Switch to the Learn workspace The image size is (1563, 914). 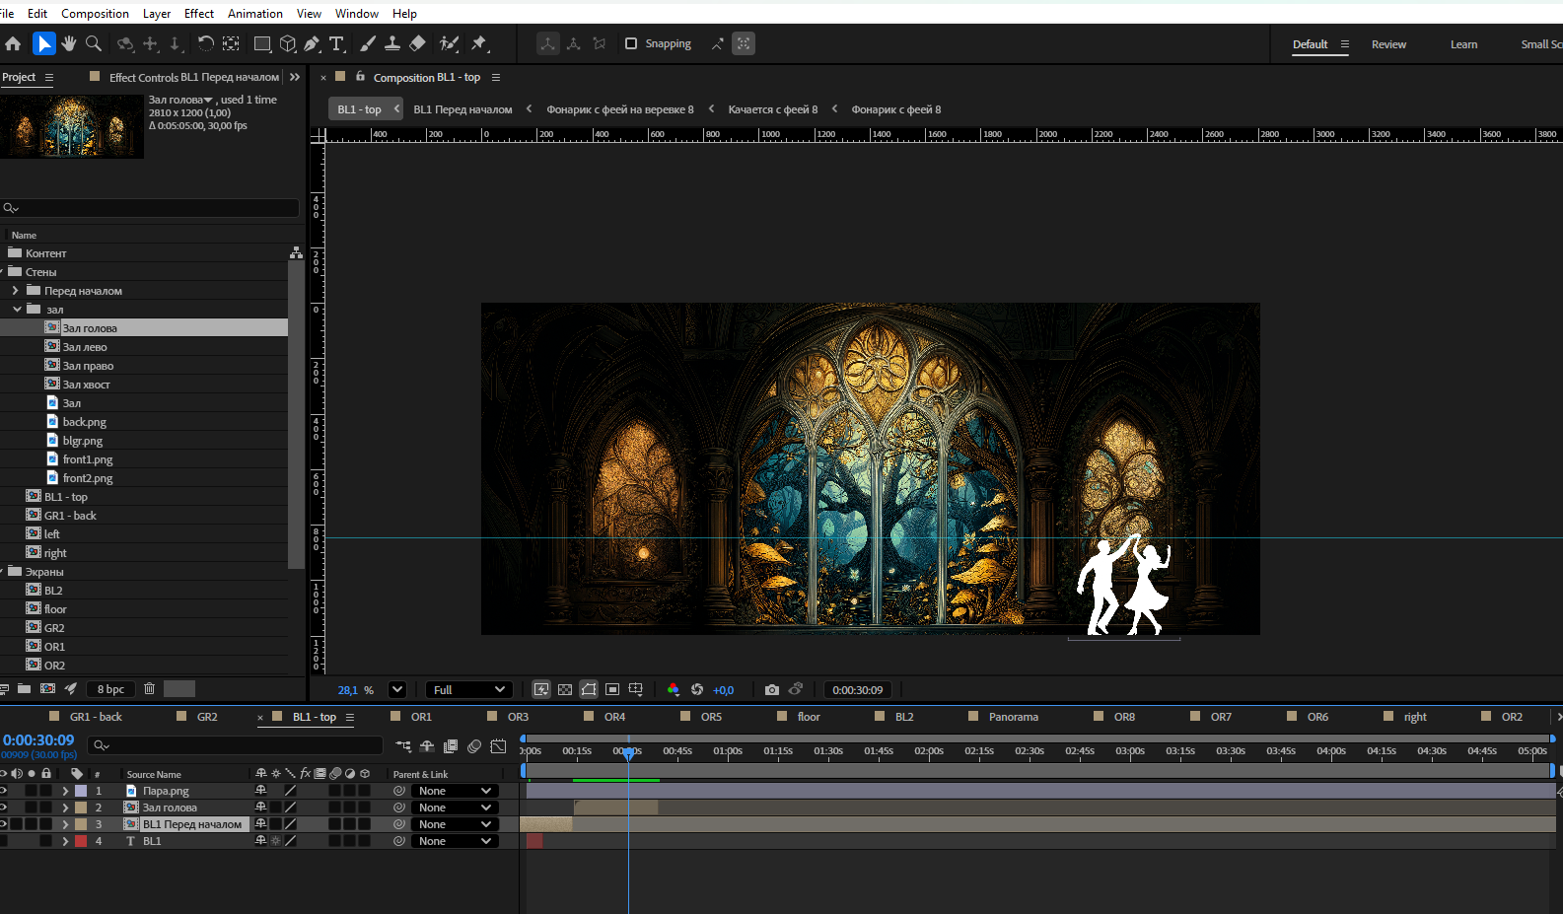[x=1463, y=44]
